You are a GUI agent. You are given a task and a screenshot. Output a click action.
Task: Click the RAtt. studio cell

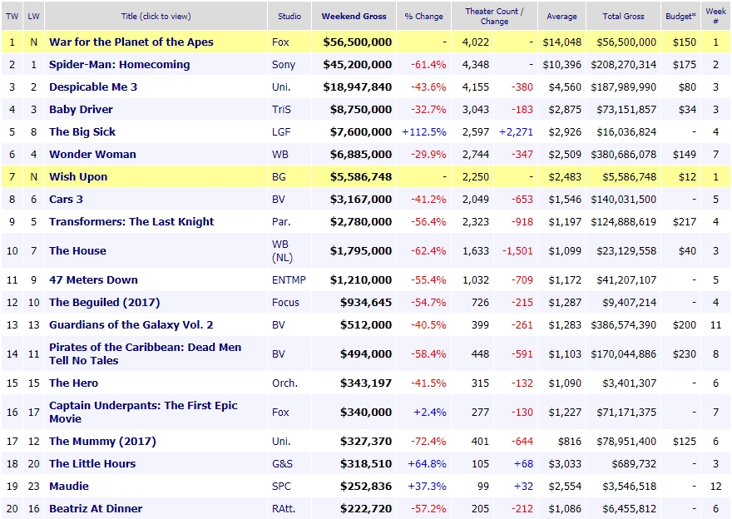[x=284, y=508]
